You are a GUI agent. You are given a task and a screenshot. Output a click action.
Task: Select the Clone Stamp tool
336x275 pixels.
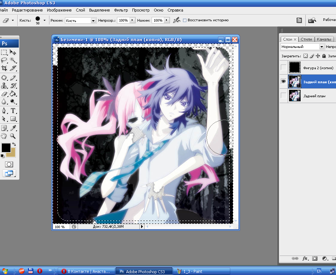4,86
